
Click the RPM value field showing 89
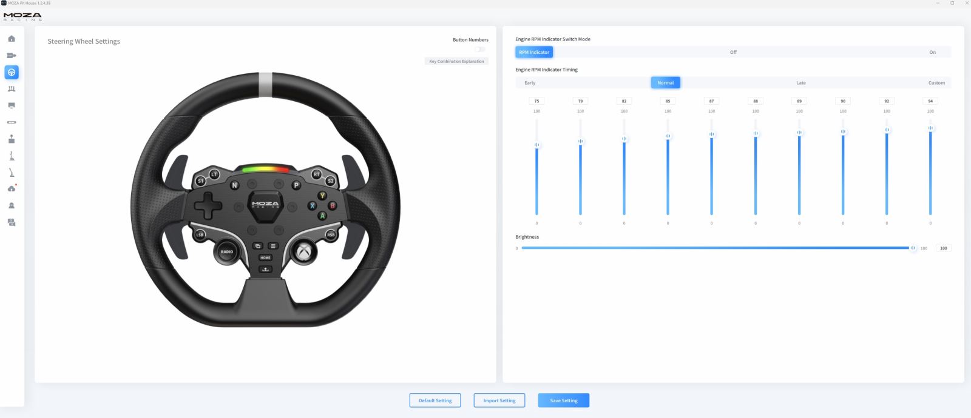(x=799, y=101)
